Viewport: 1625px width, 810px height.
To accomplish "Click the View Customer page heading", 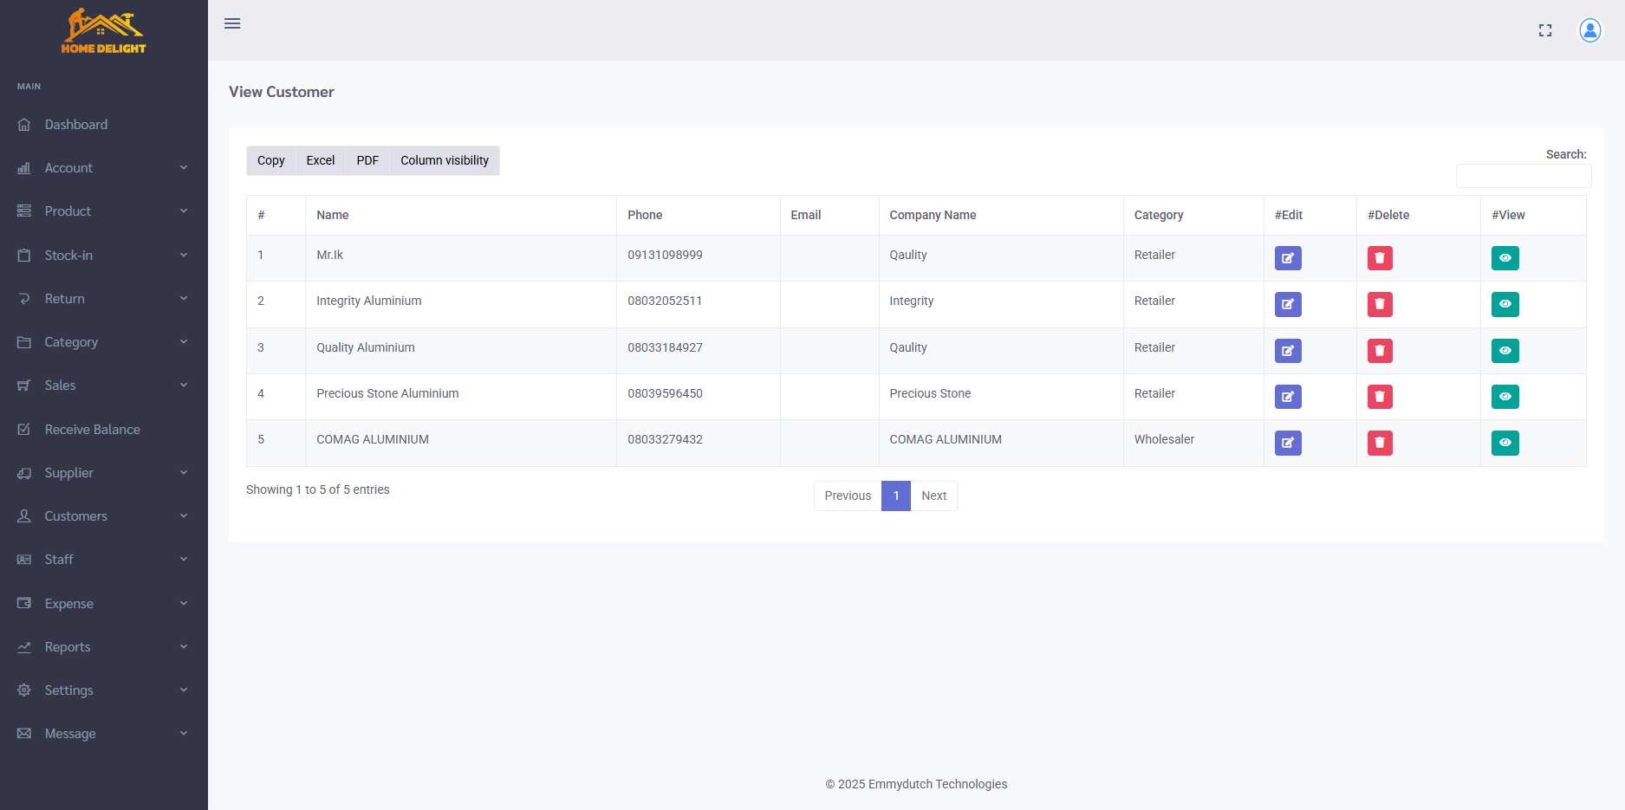I will tap(282, 92).
